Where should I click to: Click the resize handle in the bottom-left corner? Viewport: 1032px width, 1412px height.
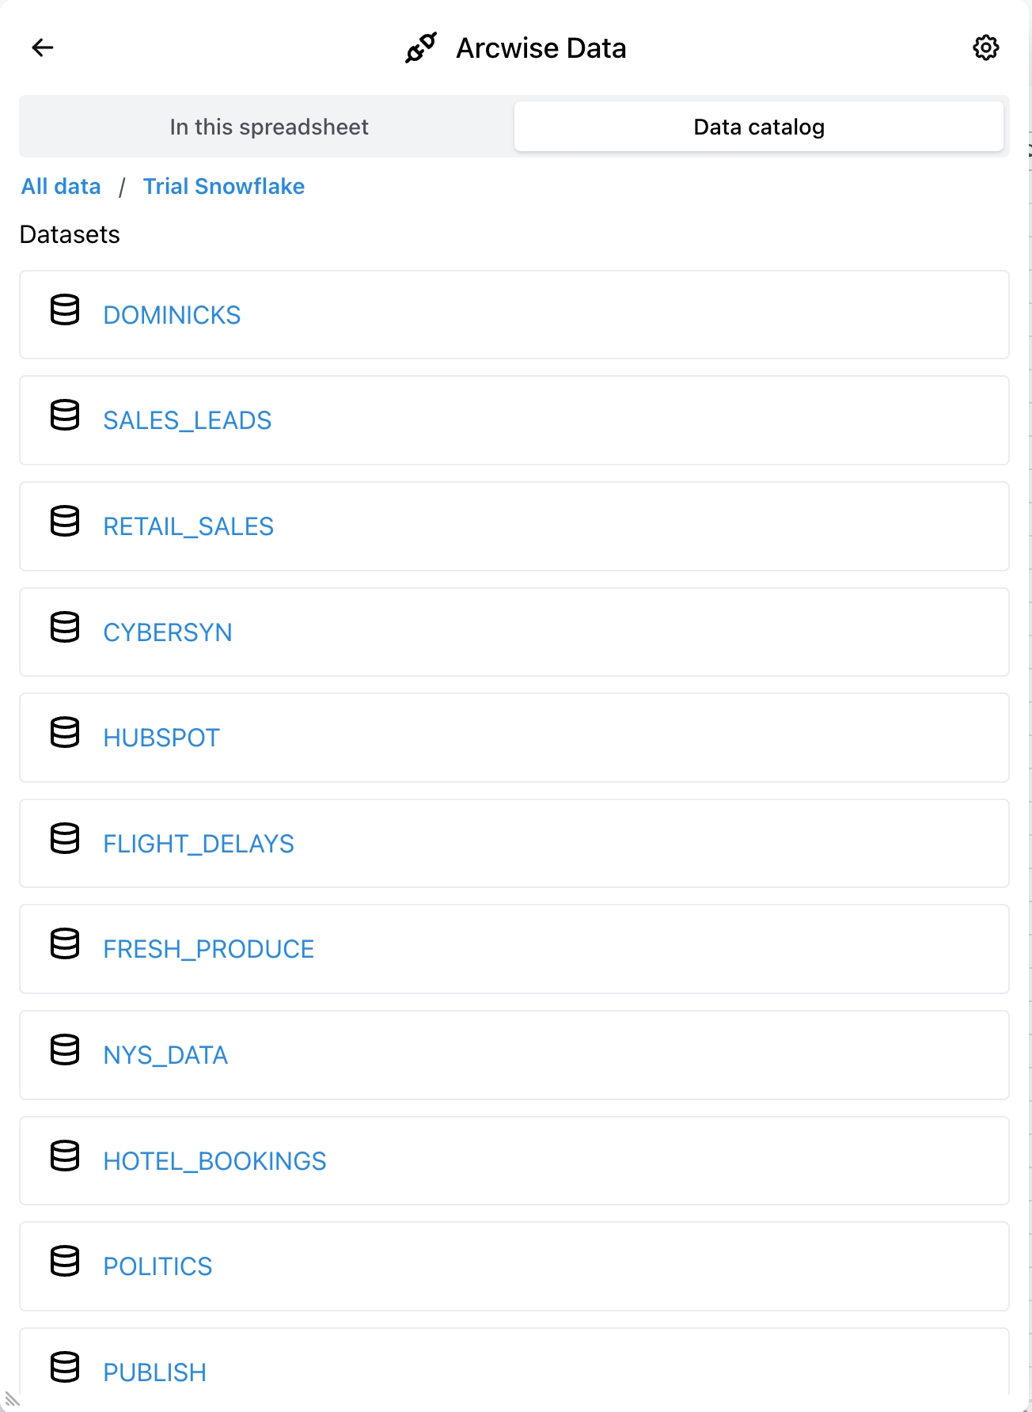(x=12, y=1399)
